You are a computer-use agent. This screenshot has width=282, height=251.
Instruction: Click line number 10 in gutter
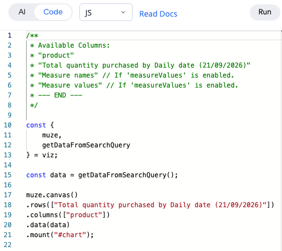8,125
